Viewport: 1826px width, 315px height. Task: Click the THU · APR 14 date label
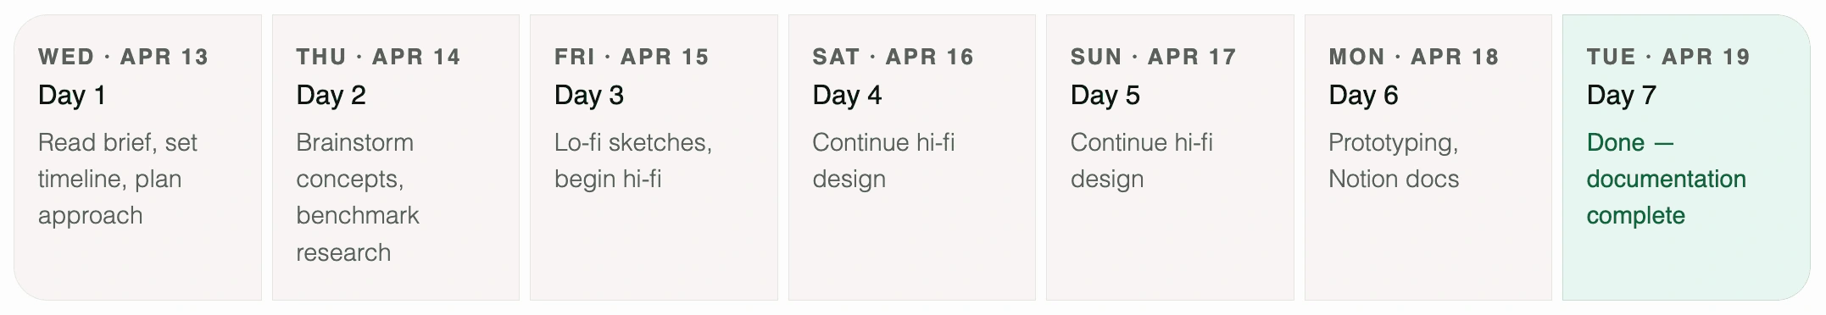pos(378,57)
